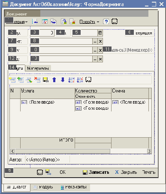Open the Реквизиты tab at bottom

tap(74, 187)
